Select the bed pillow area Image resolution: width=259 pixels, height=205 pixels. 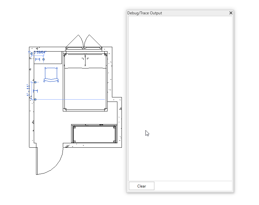[85, 62]
